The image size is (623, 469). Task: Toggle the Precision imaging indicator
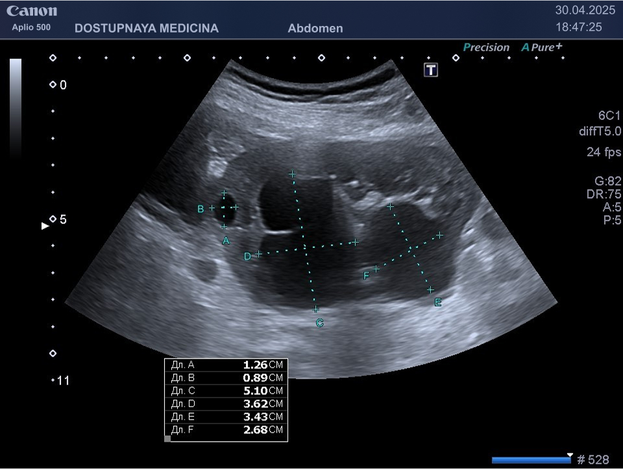pos(486,47)
